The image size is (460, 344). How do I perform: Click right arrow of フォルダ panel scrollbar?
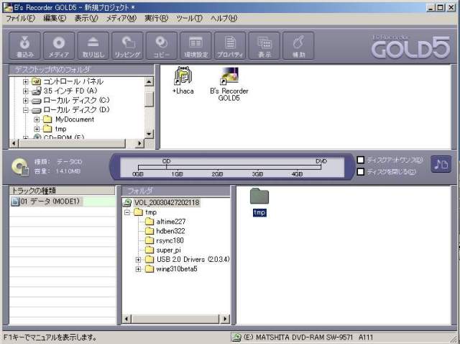tap(225, 319)
